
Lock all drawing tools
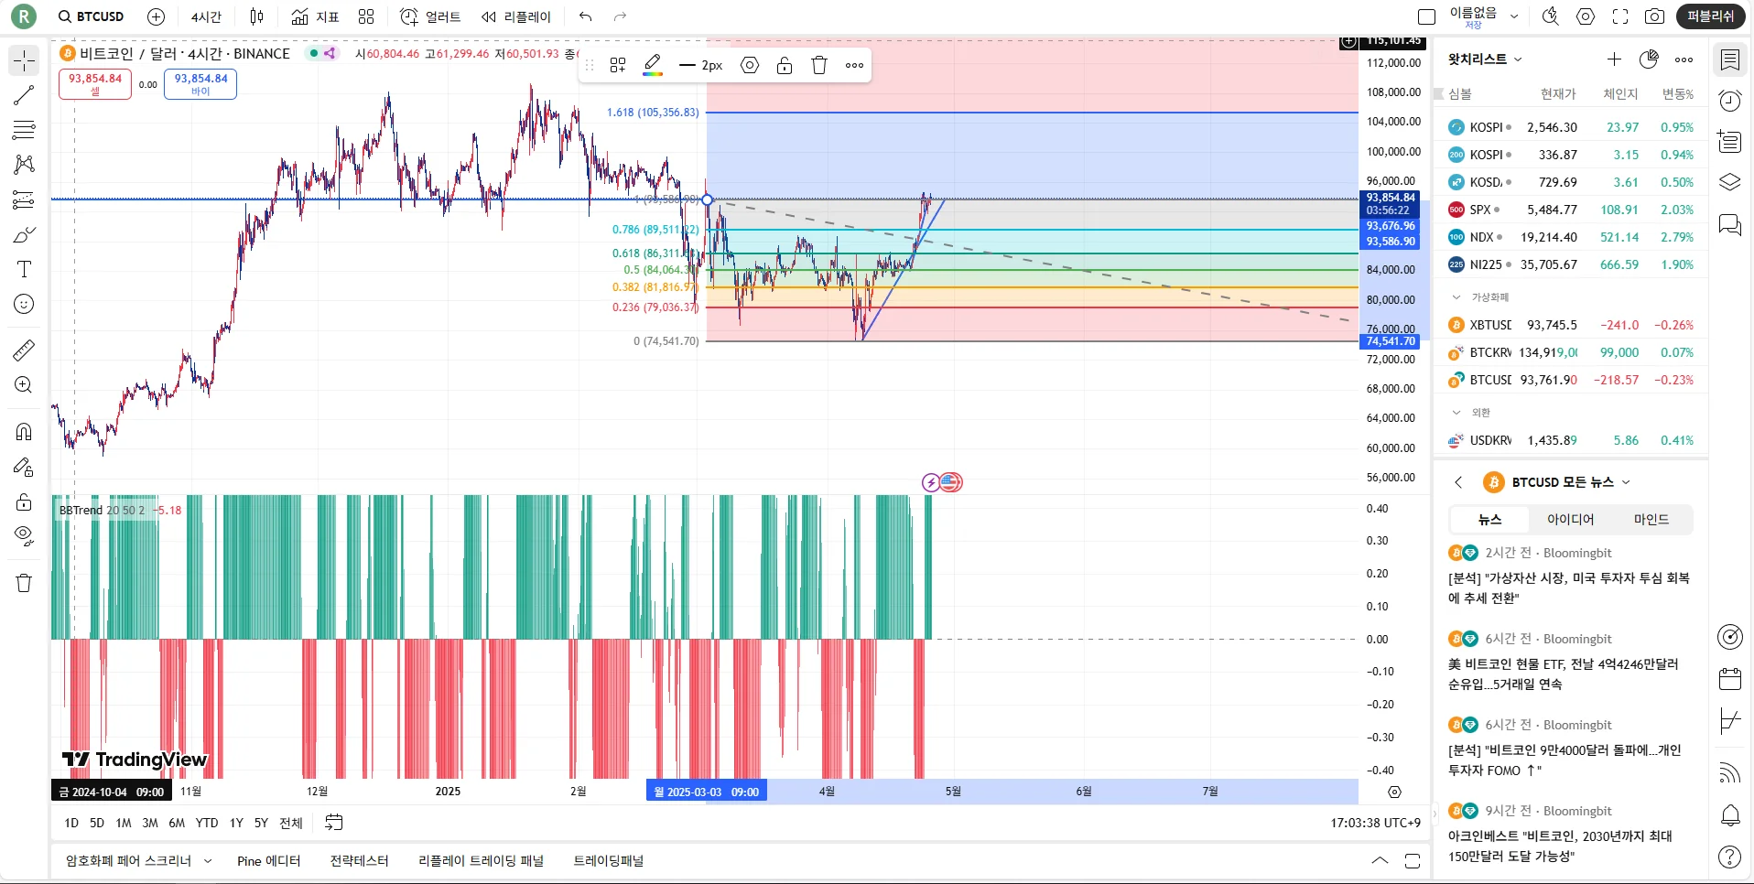pos(24,501)
